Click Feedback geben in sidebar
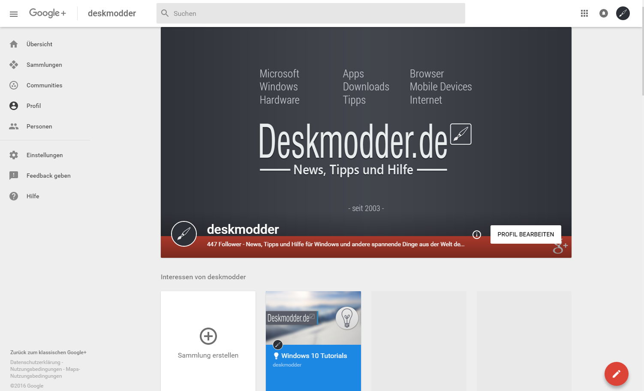 coord(48,176)
